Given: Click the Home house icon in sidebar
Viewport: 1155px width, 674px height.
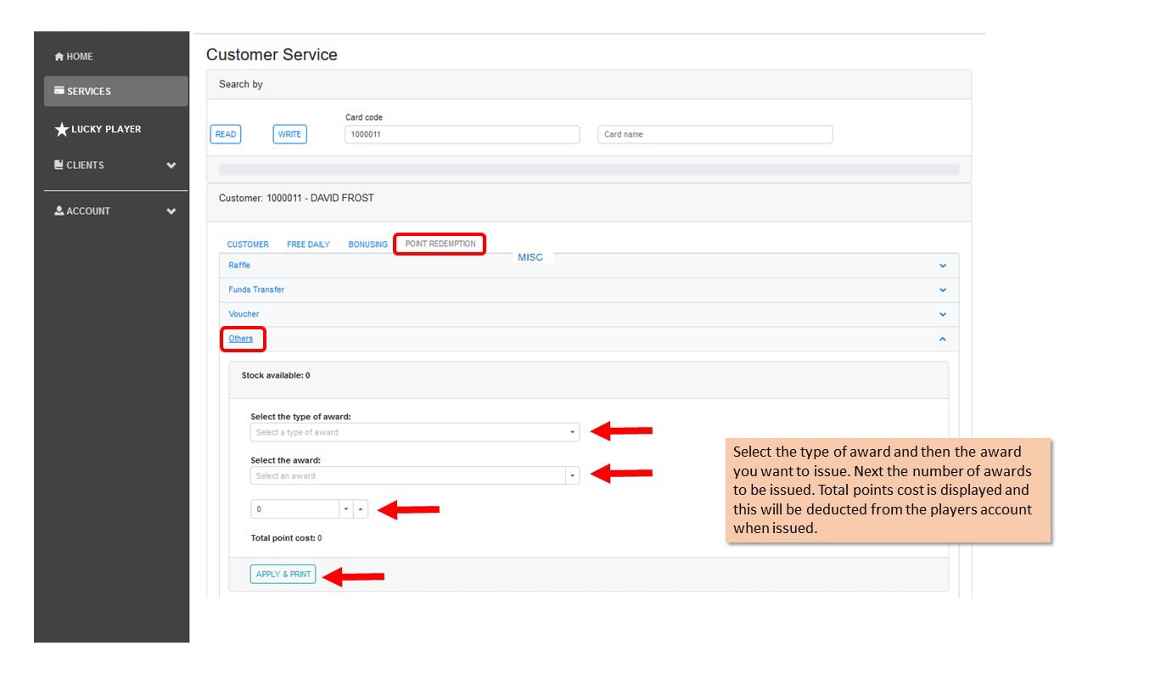Looking at the screenshot, I should (59, 57).
